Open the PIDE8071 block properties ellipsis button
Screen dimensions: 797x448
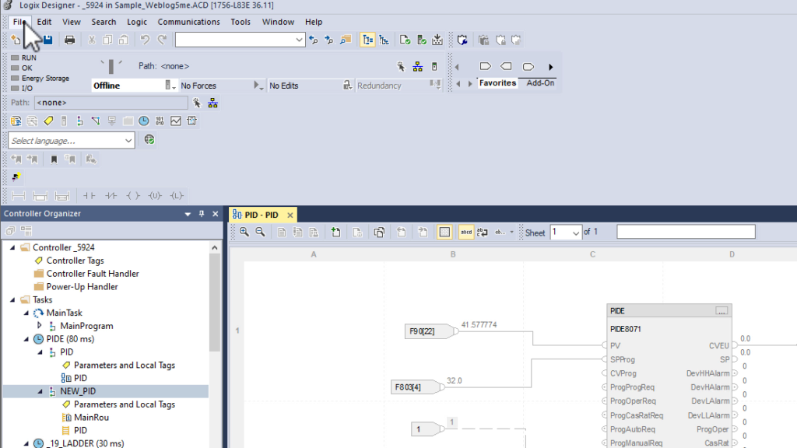(x=722, y=310)
